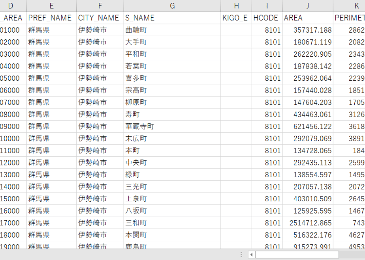Select column H header
This screenshot has width=365, height=260.
click(236, 6)
